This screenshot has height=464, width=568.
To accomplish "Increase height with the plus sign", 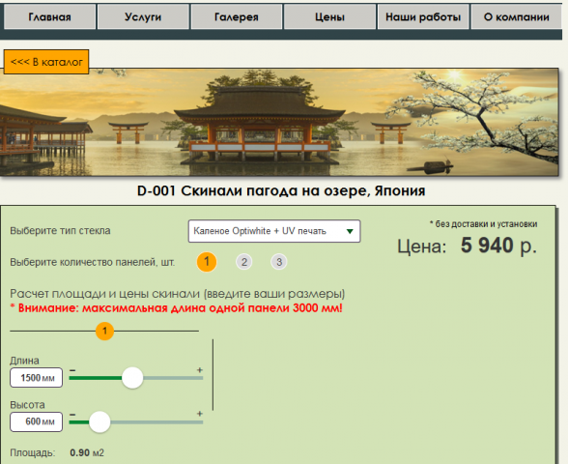I will [200, 414].
